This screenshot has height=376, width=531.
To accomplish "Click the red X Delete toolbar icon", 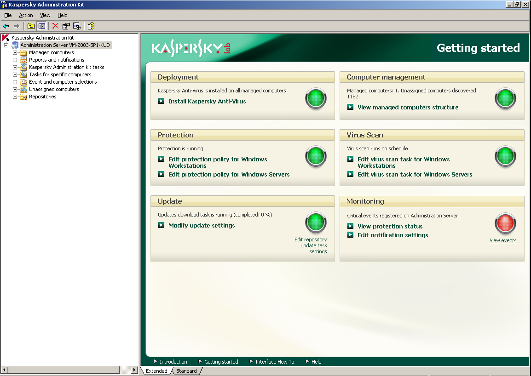I will pos(55,26).
